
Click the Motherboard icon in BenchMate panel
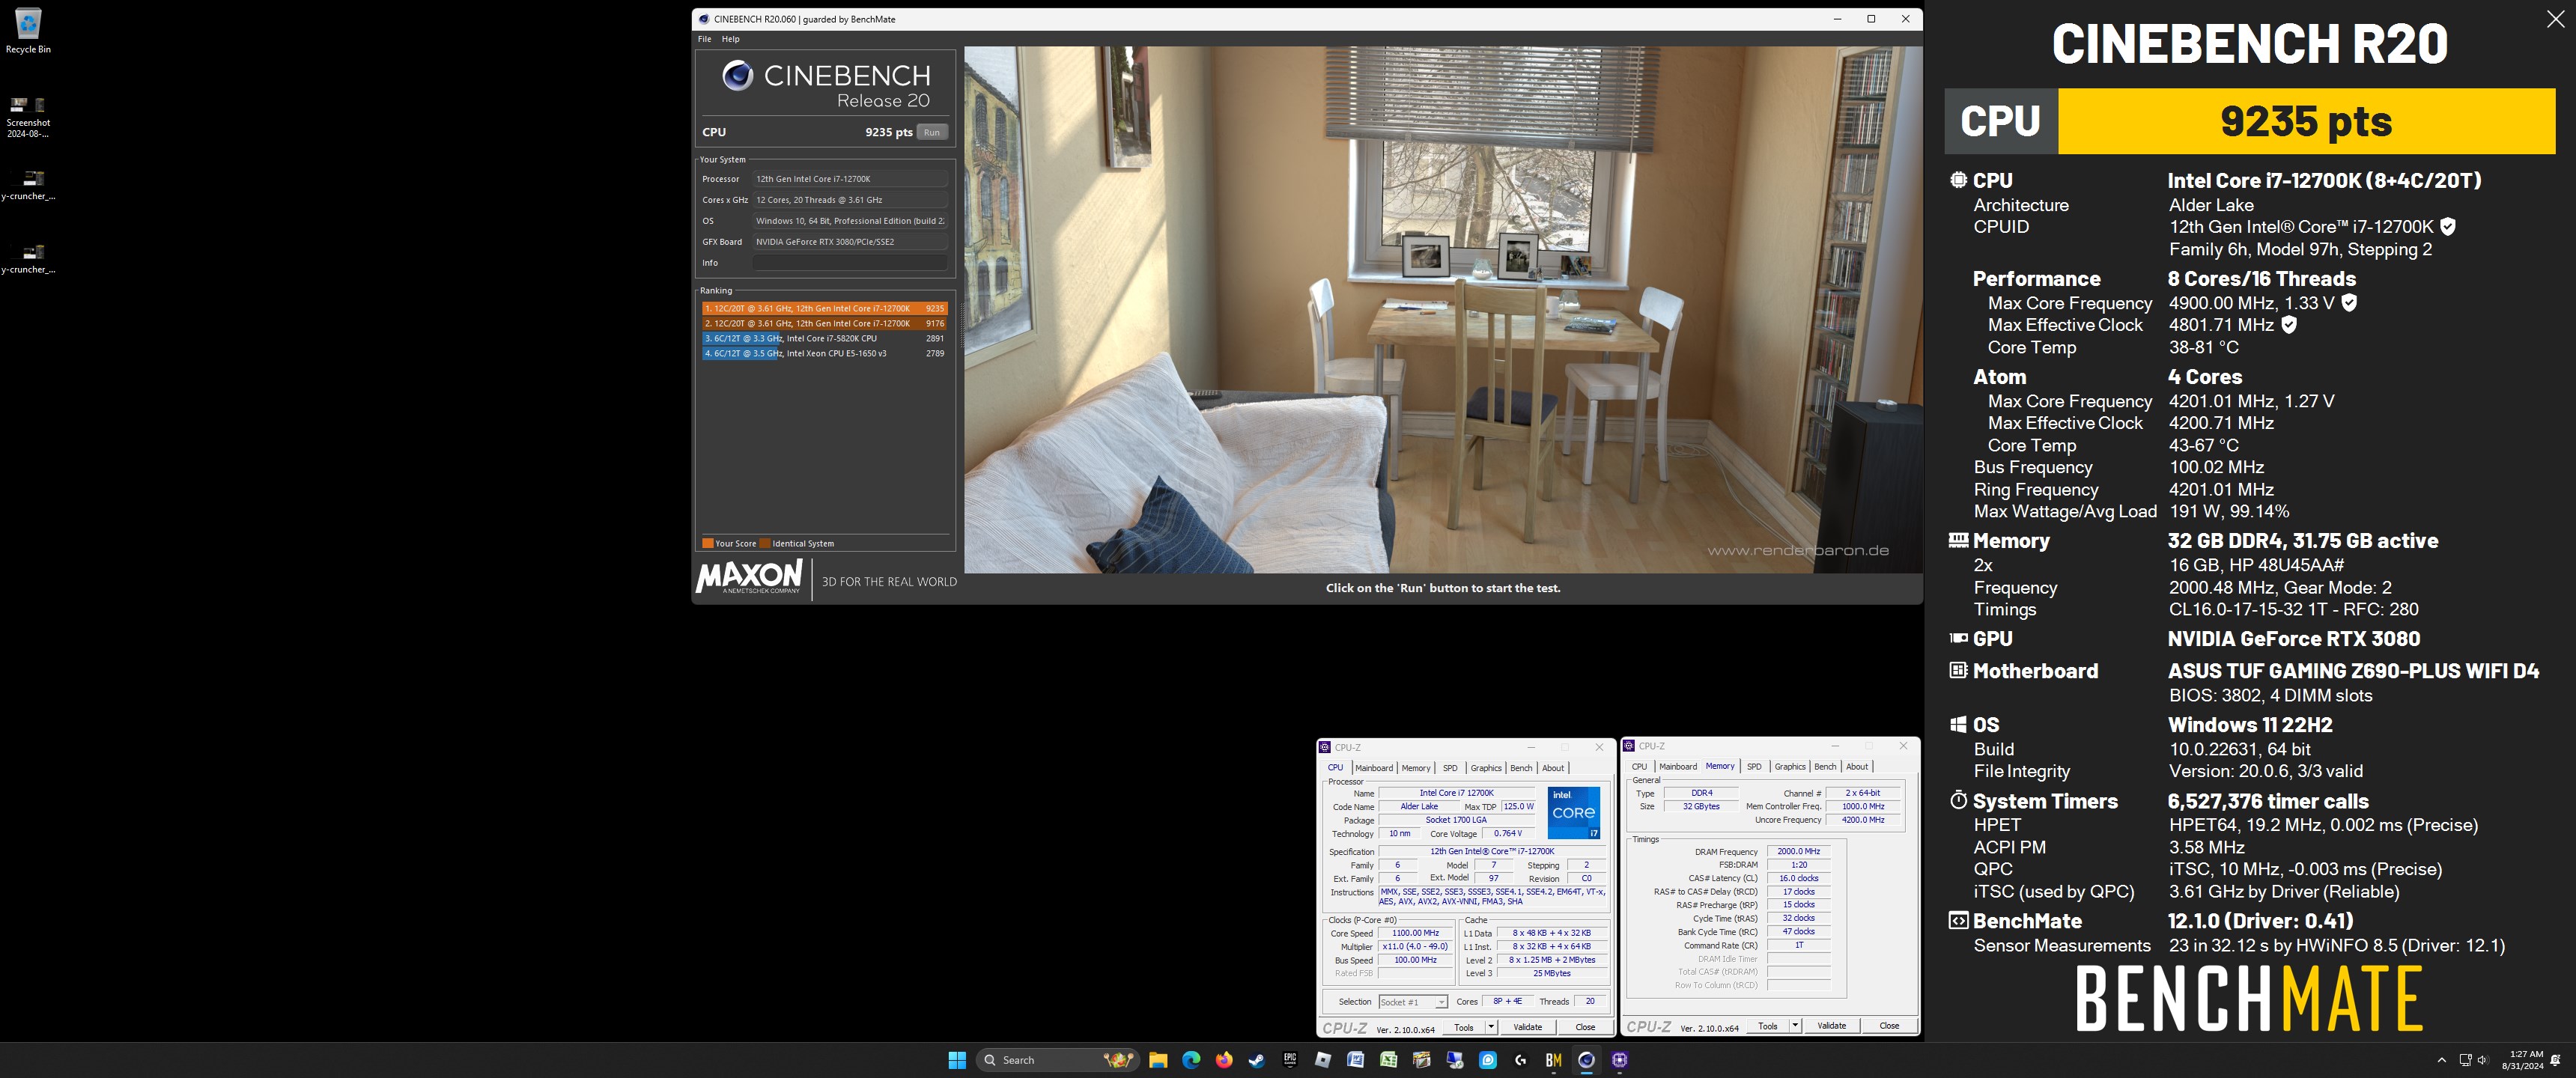1958,670
